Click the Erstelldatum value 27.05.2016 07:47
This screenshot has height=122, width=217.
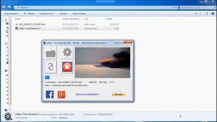(105, 115)
